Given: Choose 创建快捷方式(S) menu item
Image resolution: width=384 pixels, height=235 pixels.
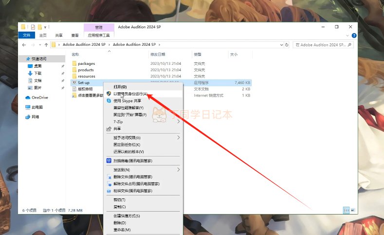Looking at the screenshot, I should [x=143, y=216].
